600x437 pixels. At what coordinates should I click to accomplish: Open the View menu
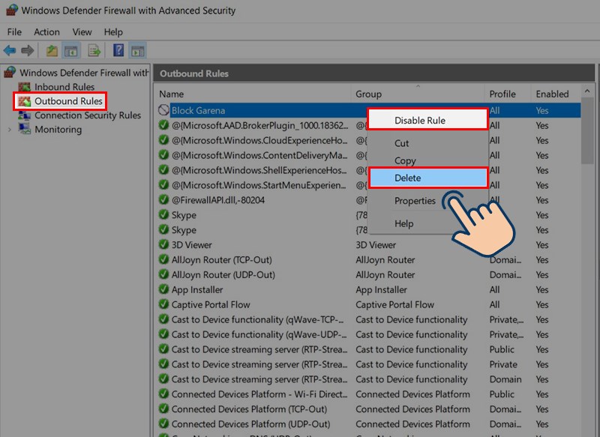[x=82, y=31]
